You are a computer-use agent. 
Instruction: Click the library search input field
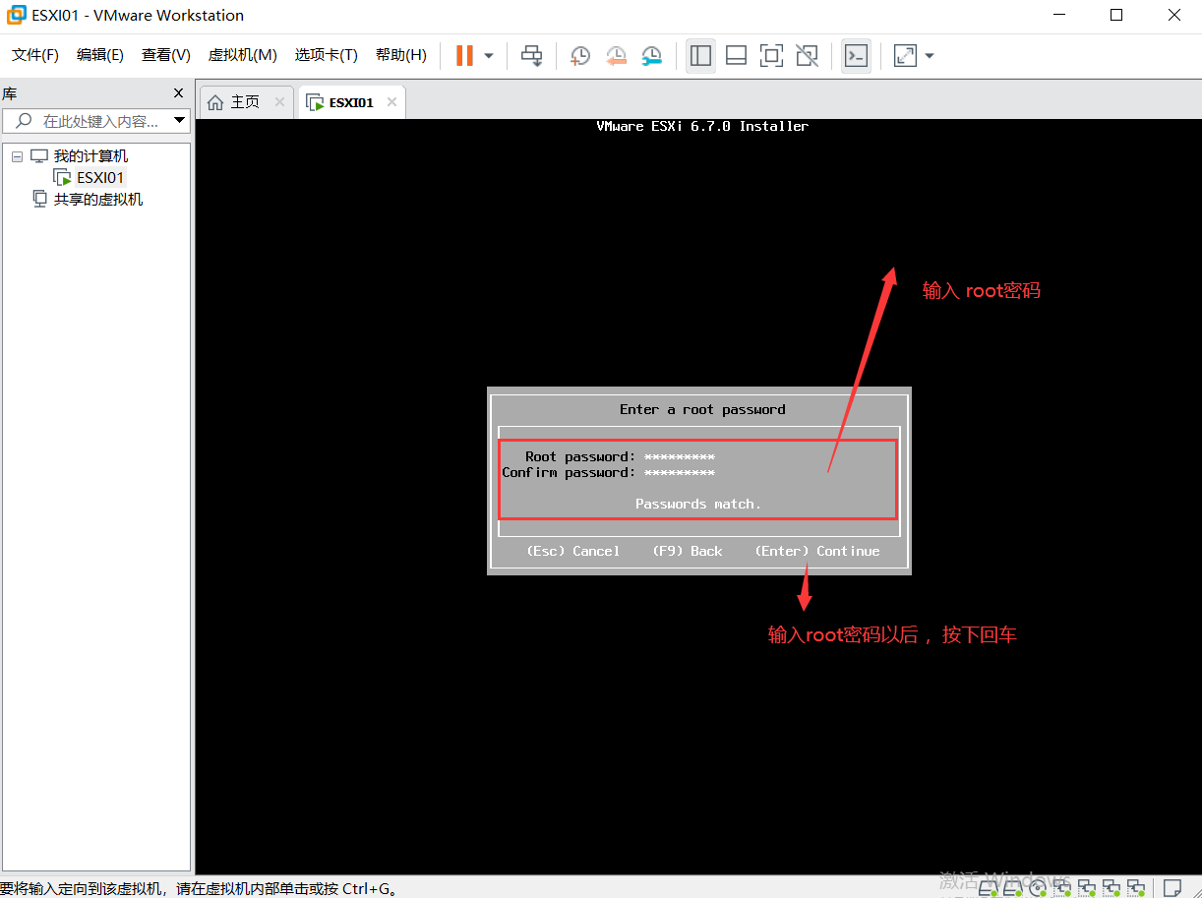click(x=96, y=121)
